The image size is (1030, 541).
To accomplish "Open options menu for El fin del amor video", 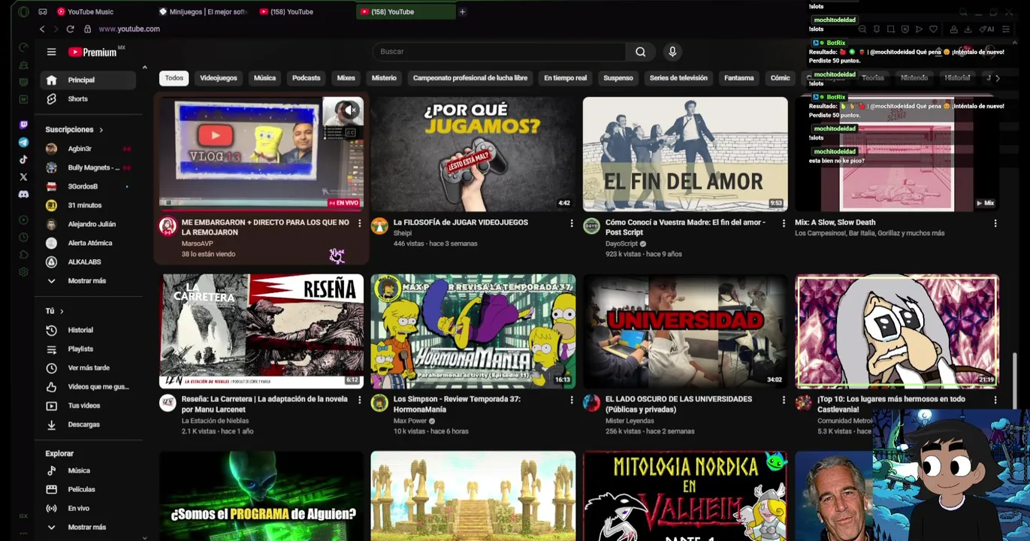I will [x=784, y=223].
